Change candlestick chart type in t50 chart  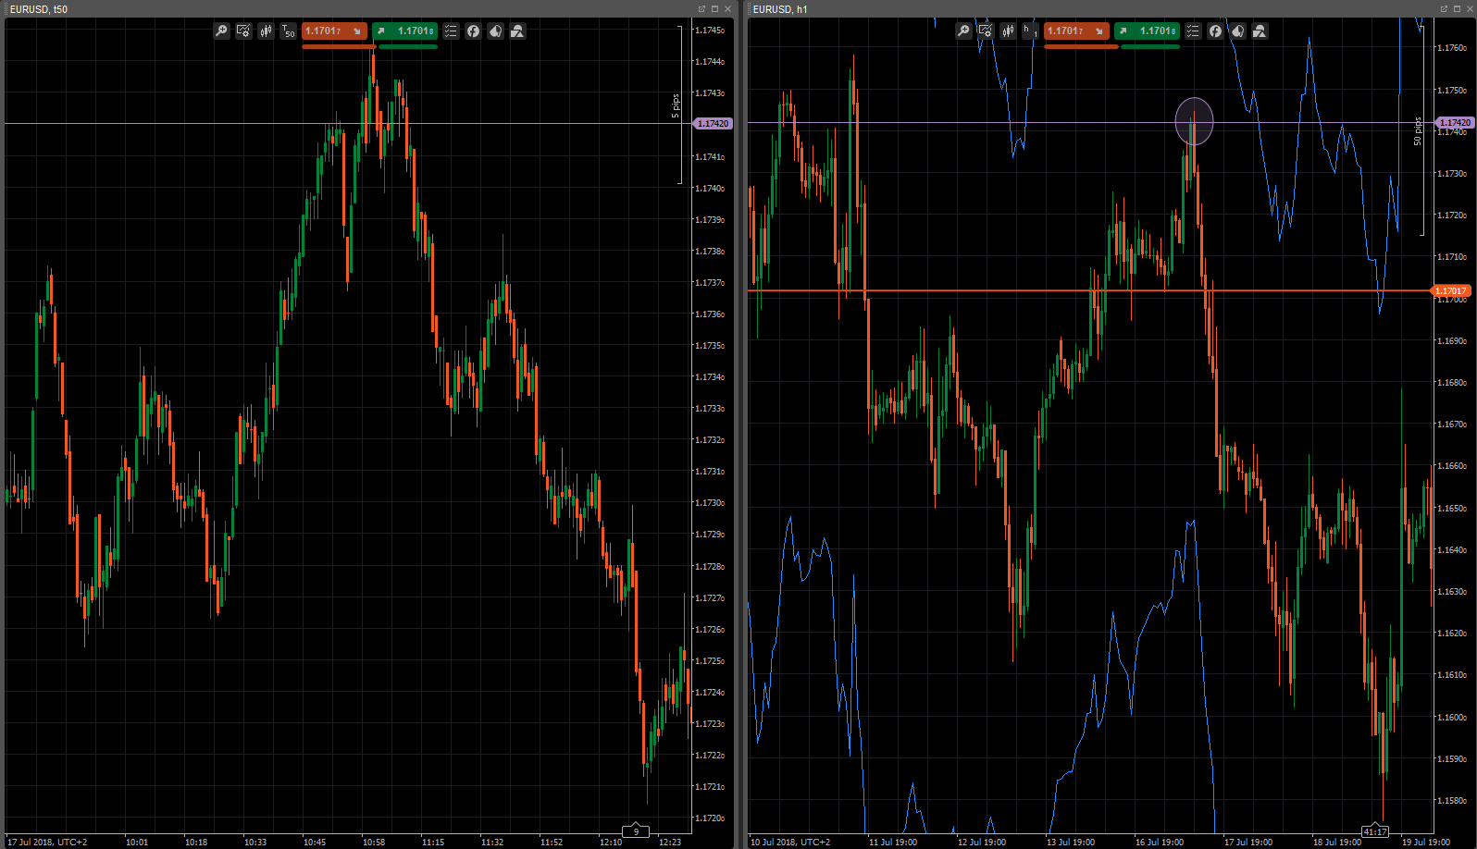click(266, 31)
